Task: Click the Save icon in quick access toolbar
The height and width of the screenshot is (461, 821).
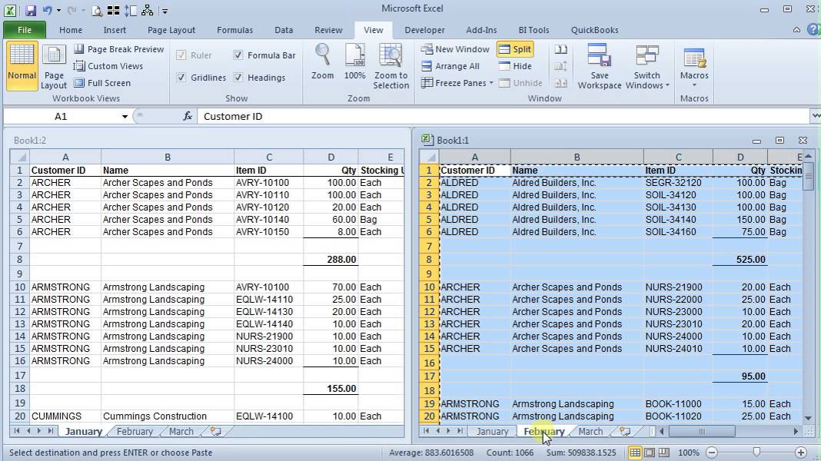Action: pos(31,10)
